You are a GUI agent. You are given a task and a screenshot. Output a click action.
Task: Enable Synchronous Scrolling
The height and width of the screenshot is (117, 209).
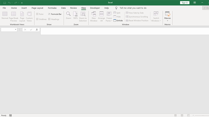click(137, 17)
